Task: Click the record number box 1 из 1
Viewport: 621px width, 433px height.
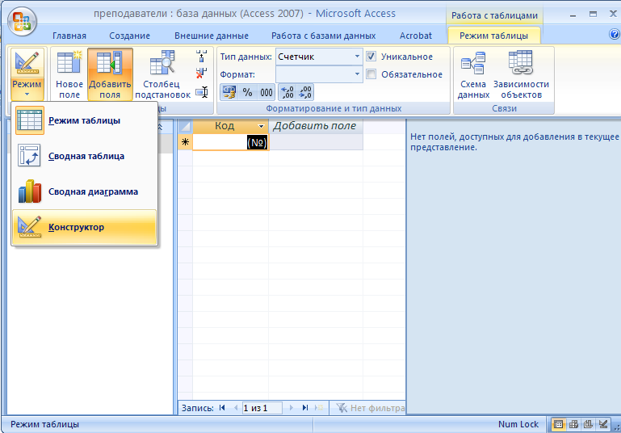Action: click(x=262, y=408)
